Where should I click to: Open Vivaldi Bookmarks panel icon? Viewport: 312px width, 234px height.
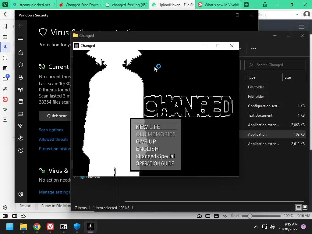tap(5, 26)
